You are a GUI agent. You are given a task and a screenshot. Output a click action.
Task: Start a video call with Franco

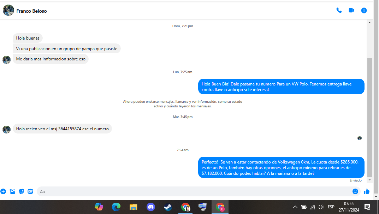click(351, 10)
